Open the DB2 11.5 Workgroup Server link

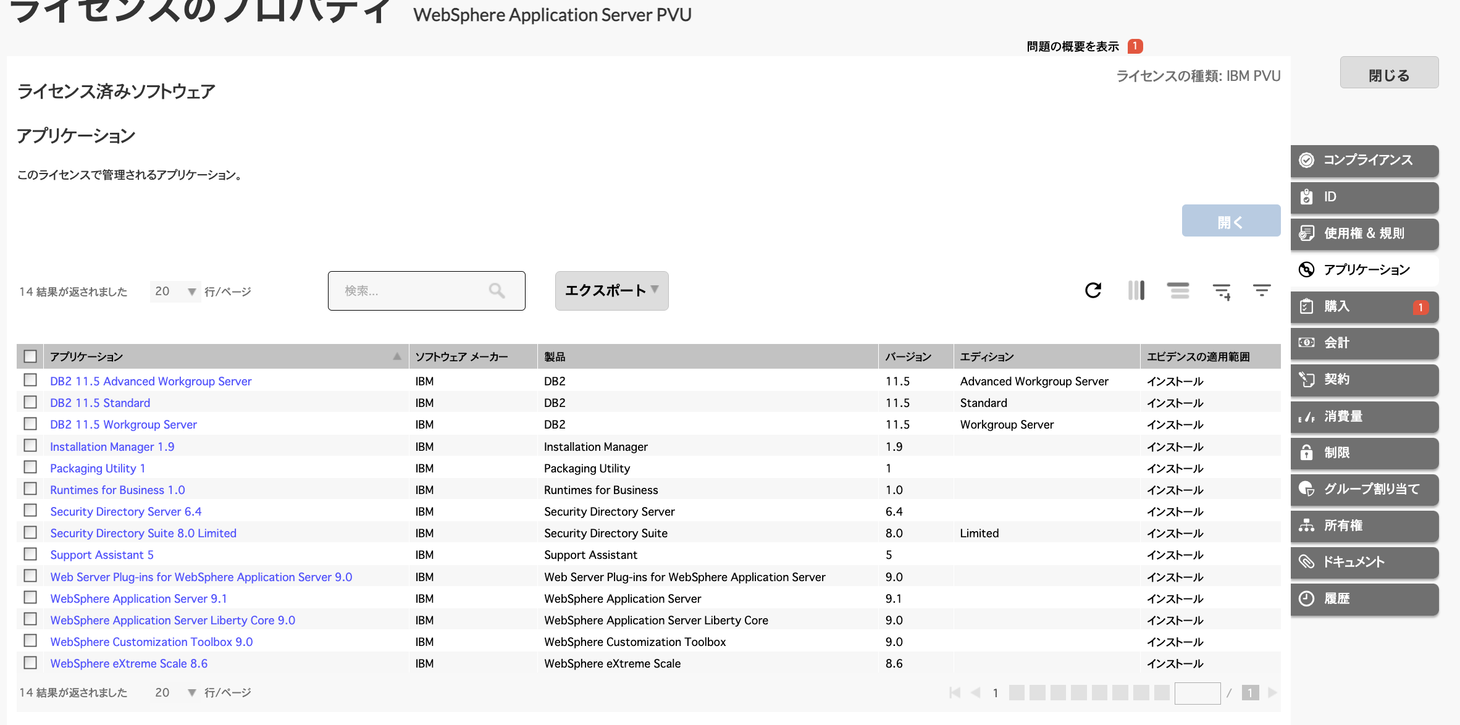tap(124, 424)
